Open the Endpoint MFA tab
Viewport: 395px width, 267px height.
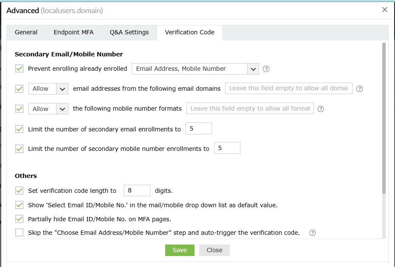[x=73, y=32]
